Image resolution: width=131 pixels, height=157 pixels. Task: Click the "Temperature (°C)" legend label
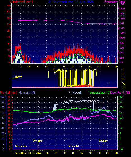point(99,93)
